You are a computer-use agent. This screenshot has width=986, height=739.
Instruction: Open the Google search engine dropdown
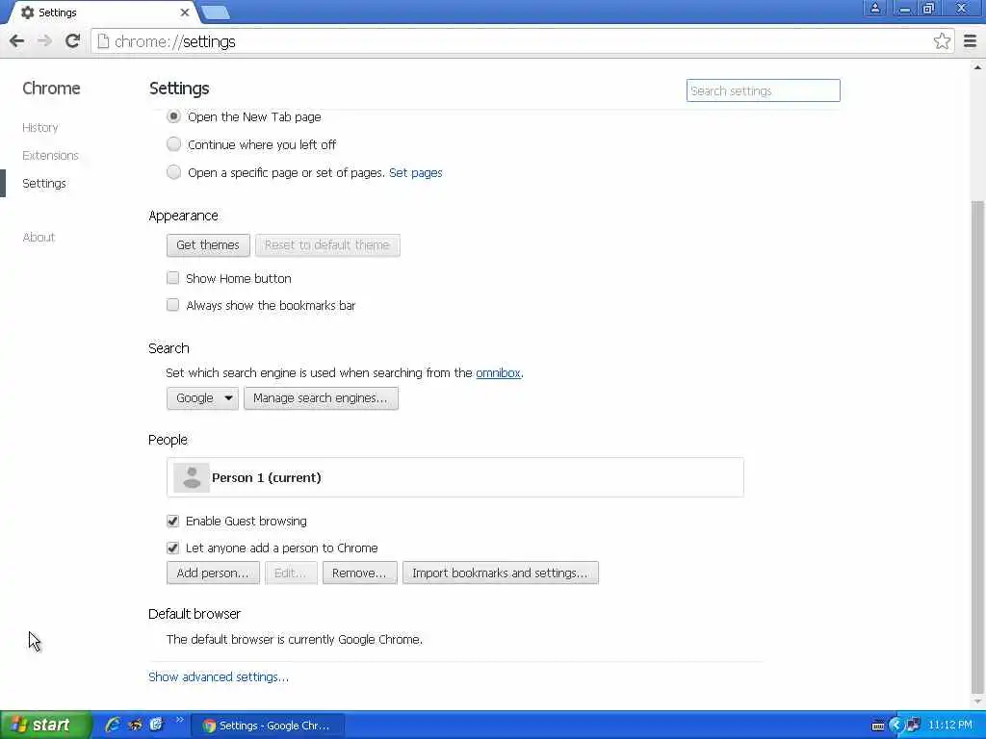pyautogui.click(x=202, y=398)
